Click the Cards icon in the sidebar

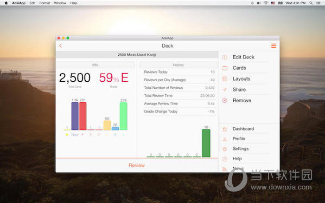(225, 68)
